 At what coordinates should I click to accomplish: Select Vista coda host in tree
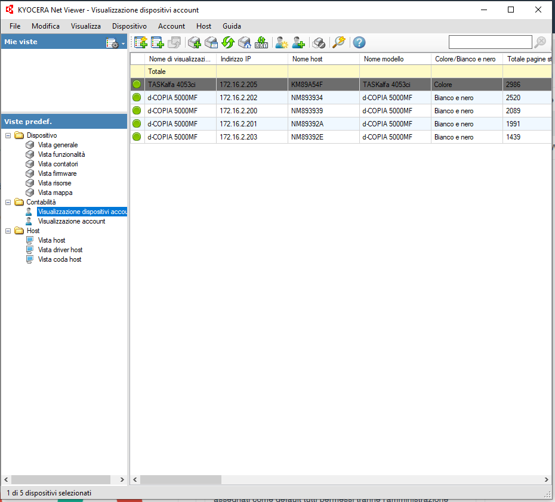click(x=60, y=259)
